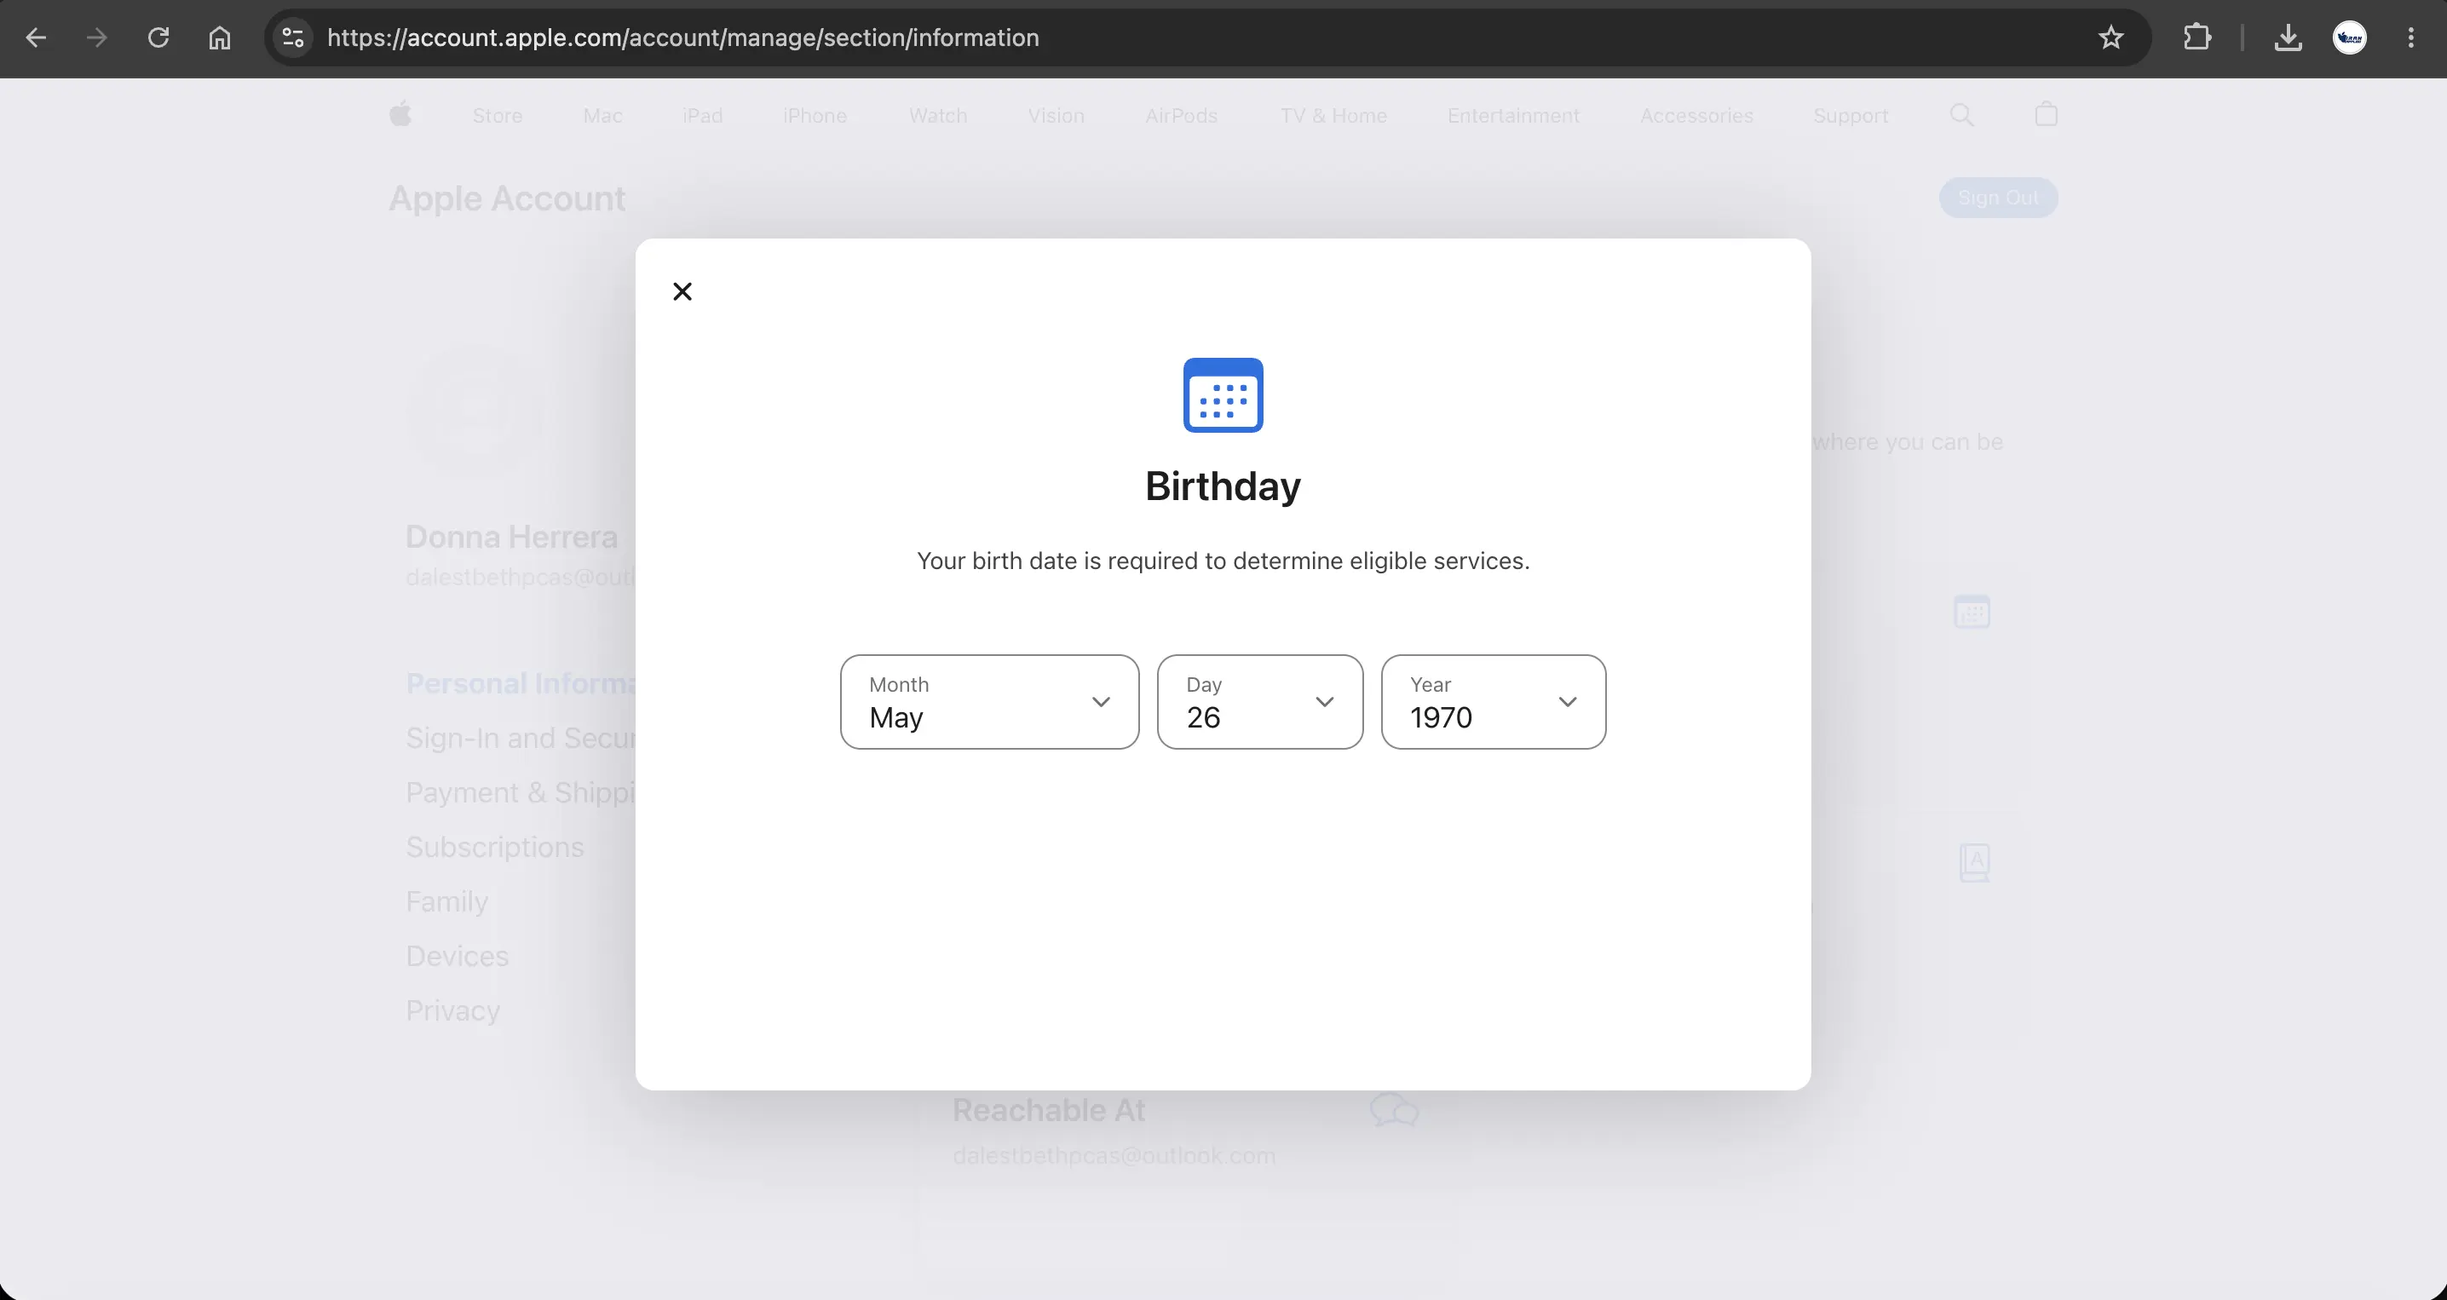Open Support in Apple navigation
2447x1300 pixels.
(1851, 116)
